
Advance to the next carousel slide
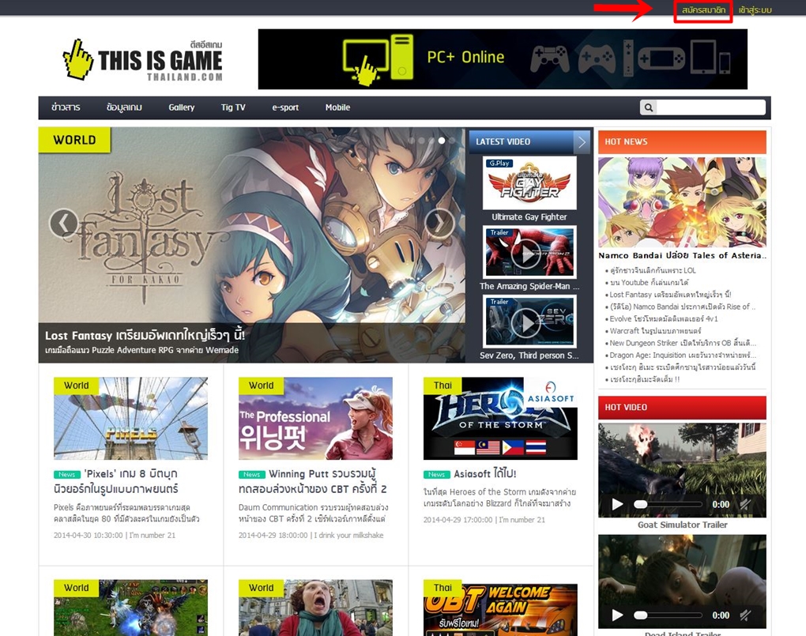439,223
